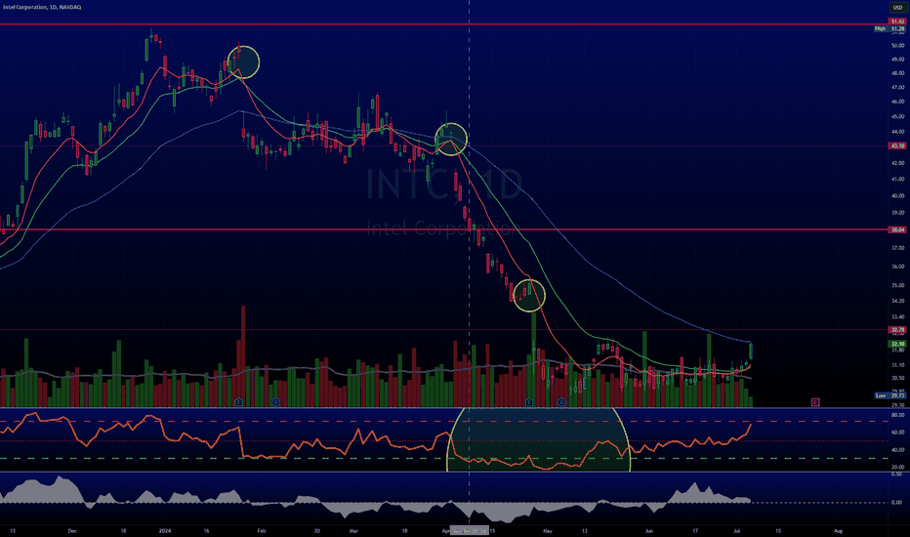910x537 pixels.
Task: Open the upcoming pink earnings E marker
Action: click(x=815, y=401)
